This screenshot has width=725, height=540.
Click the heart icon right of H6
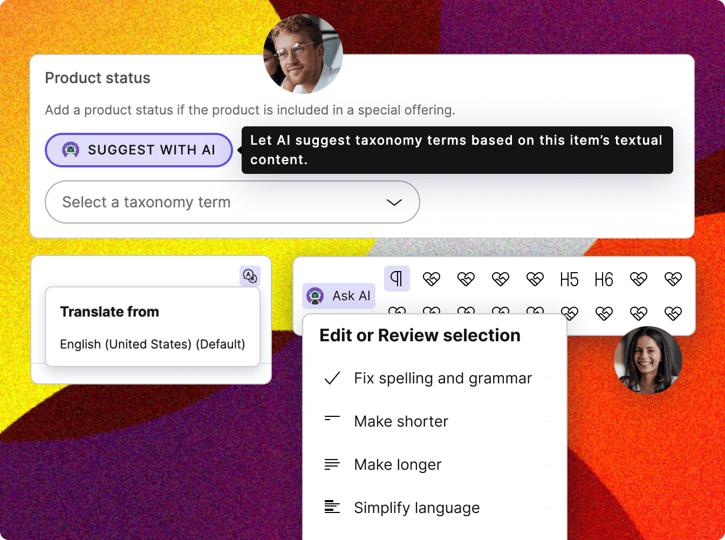(x=639, y=279)
